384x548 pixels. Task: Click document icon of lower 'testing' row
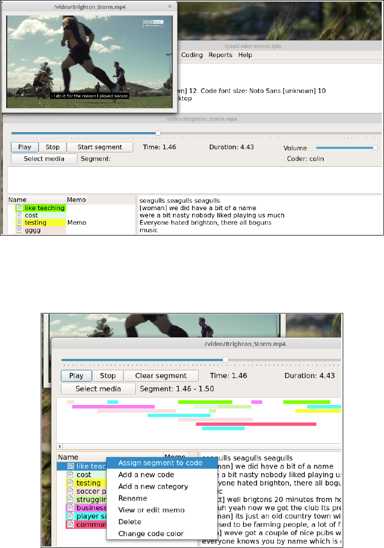71,483
